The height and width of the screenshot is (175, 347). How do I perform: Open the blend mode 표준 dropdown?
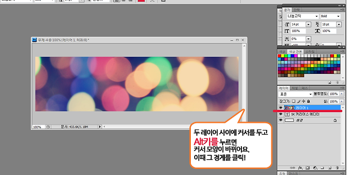[x=295, y=94]
